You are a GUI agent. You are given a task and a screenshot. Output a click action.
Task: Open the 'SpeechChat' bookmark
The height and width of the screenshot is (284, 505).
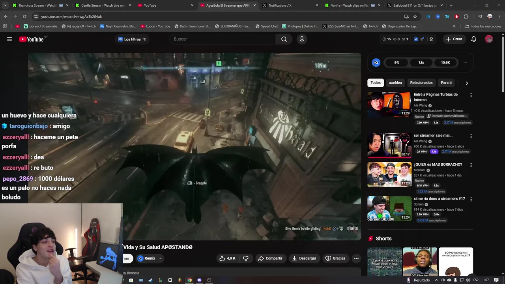(x=266, y=26)
